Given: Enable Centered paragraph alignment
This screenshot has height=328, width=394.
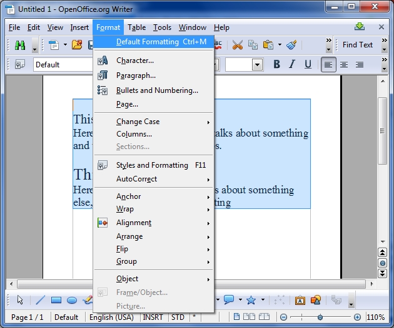Looking at the screenshot, I should [x=344, y=65].
